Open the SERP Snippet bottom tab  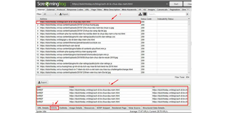pyautogui.click(x=103, y=108)
